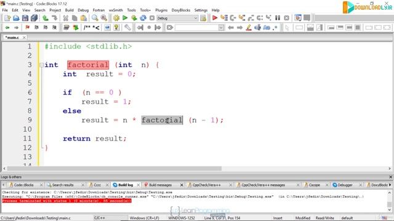Create a new file with New icon
Viewport: 394px width, 221px height.
click(x=7, y=18)
